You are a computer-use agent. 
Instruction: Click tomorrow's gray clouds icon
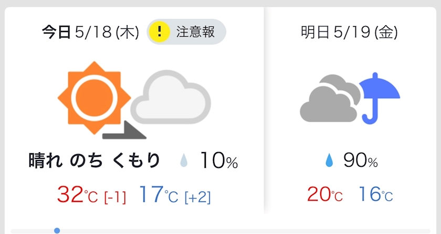329,99
